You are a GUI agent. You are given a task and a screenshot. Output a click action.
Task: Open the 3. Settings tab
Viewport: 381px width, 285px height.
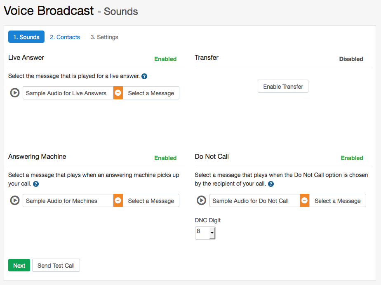(104, 37)
